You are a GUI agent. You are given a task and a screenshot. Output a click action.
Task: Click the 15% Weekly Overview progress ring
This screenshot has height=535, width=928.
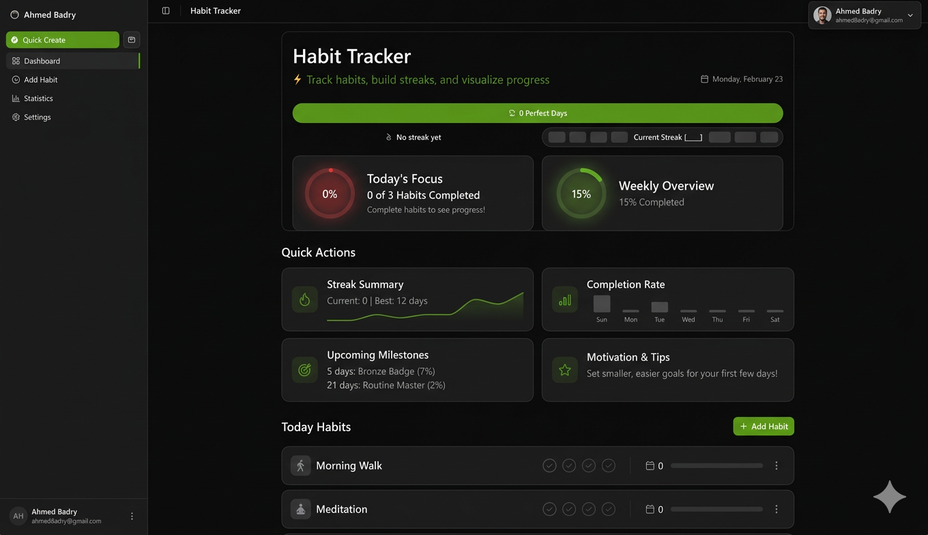pyautogui.click(x=581, y=194)
